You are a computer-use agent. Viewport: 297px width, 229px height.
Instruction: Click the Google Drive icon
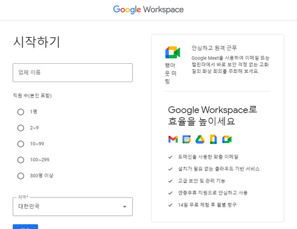click(200, 139)
